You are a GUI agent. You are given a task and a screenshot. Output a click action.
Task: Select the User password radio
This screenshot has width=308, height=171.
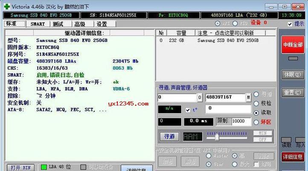209,164
